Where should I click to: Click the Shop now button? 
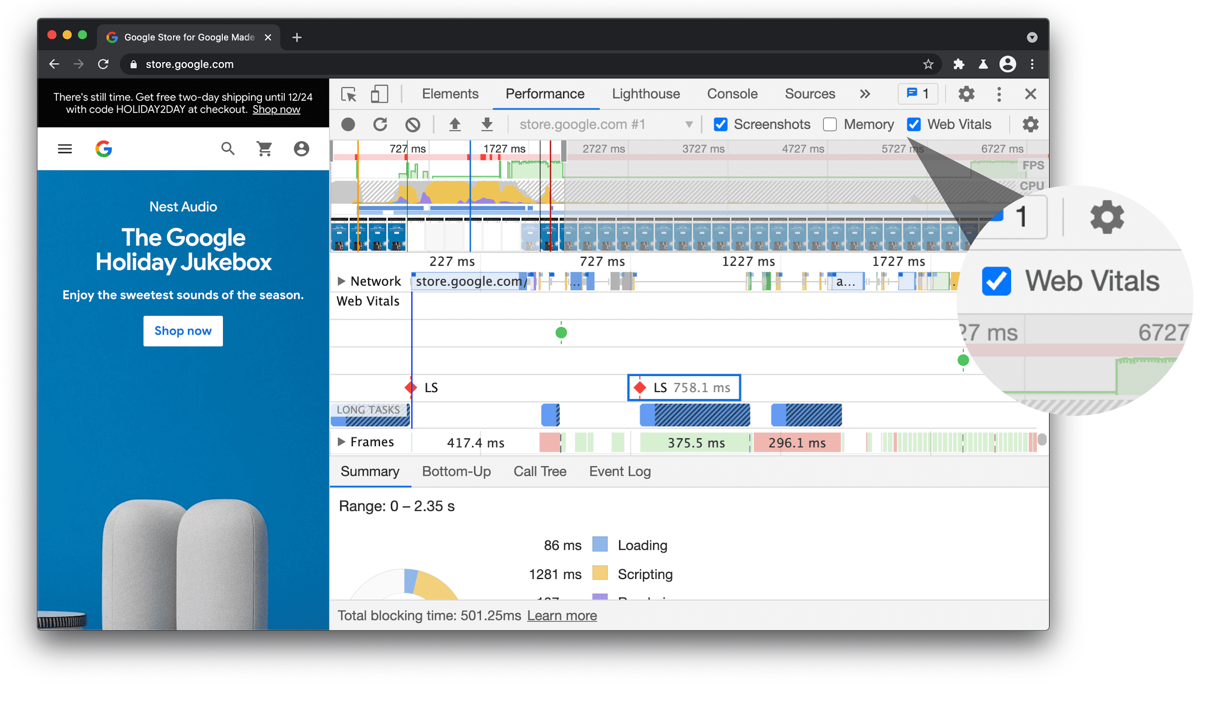coord(184,330)
